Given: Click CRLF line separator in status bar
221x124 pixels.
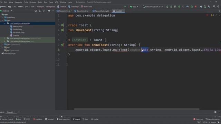Looking at the screenshot, I should pos(199,122).
